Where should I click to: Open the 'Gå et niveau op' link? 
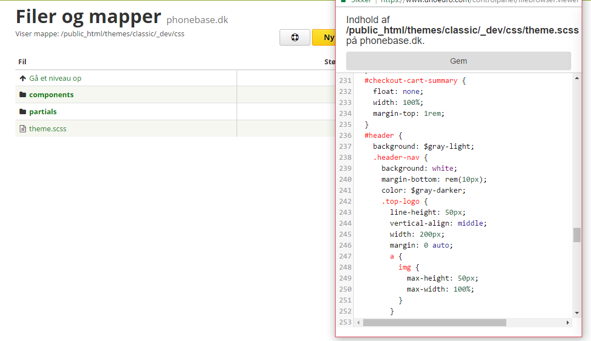tap(55, 79)
